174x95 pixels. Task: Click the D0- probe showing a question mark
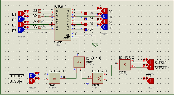(40, 11)
